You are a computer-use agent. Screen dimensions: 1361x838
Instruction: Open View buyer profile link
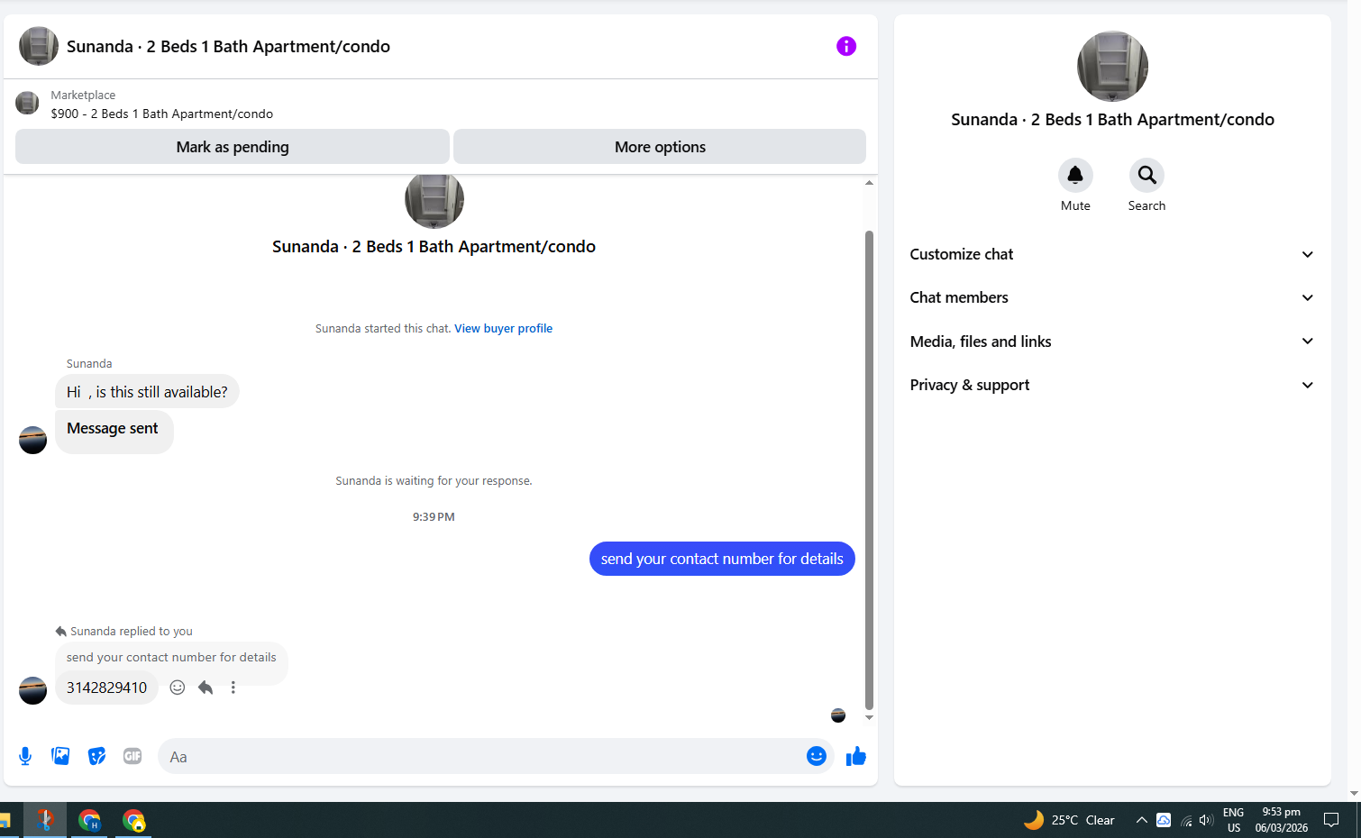(503, 329)
